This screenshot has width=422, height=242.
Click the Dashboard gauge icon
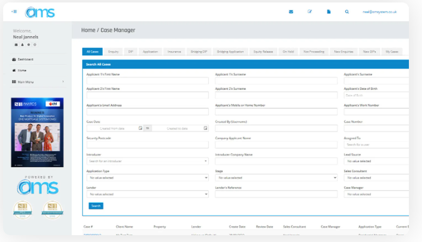14,59
